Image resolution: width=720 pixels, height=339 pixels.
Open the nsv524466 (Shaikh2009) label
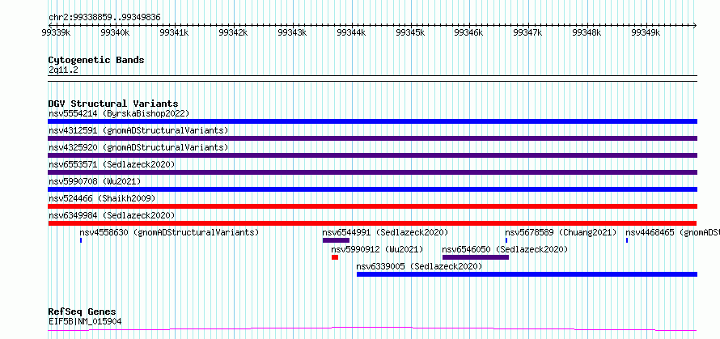click(x=102, y=198)
